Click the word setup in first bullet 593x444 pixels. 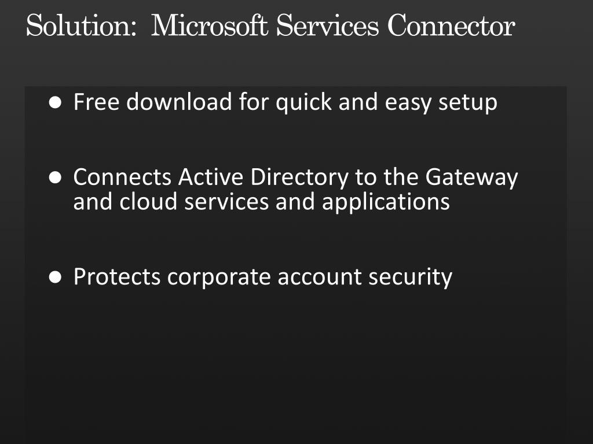coord(468,103)
